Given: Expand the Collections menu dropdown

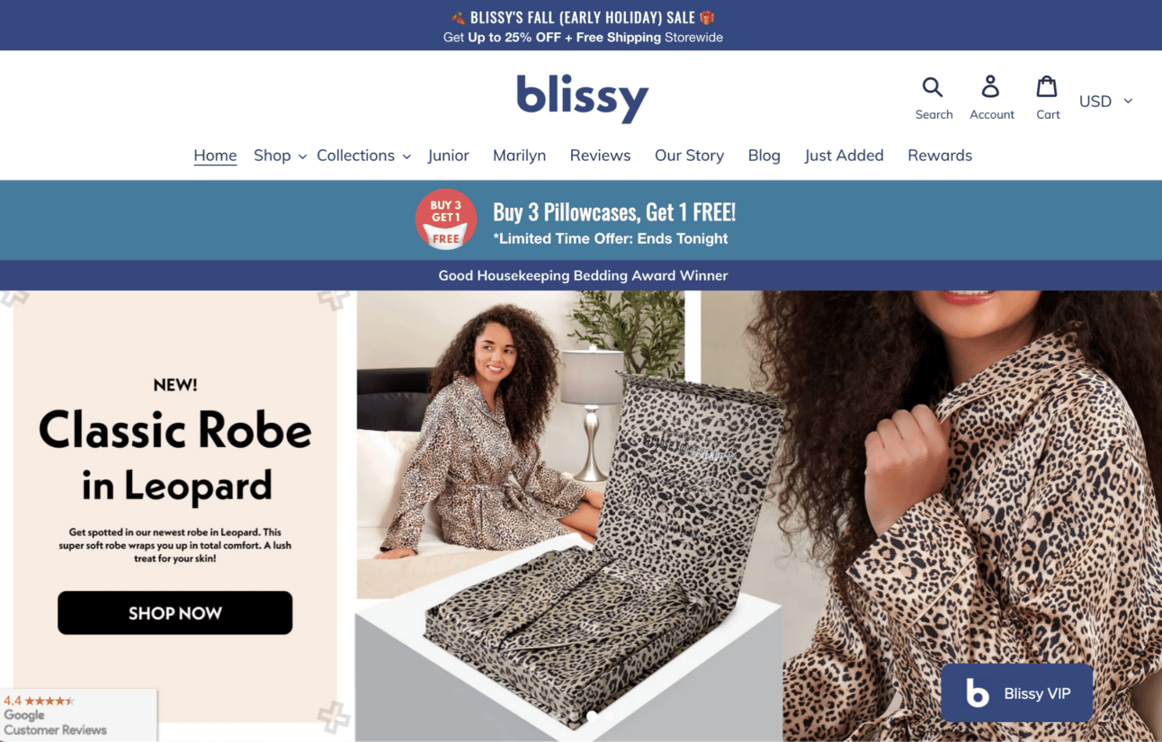Looking at the screenshot, I should coord(363,156).
